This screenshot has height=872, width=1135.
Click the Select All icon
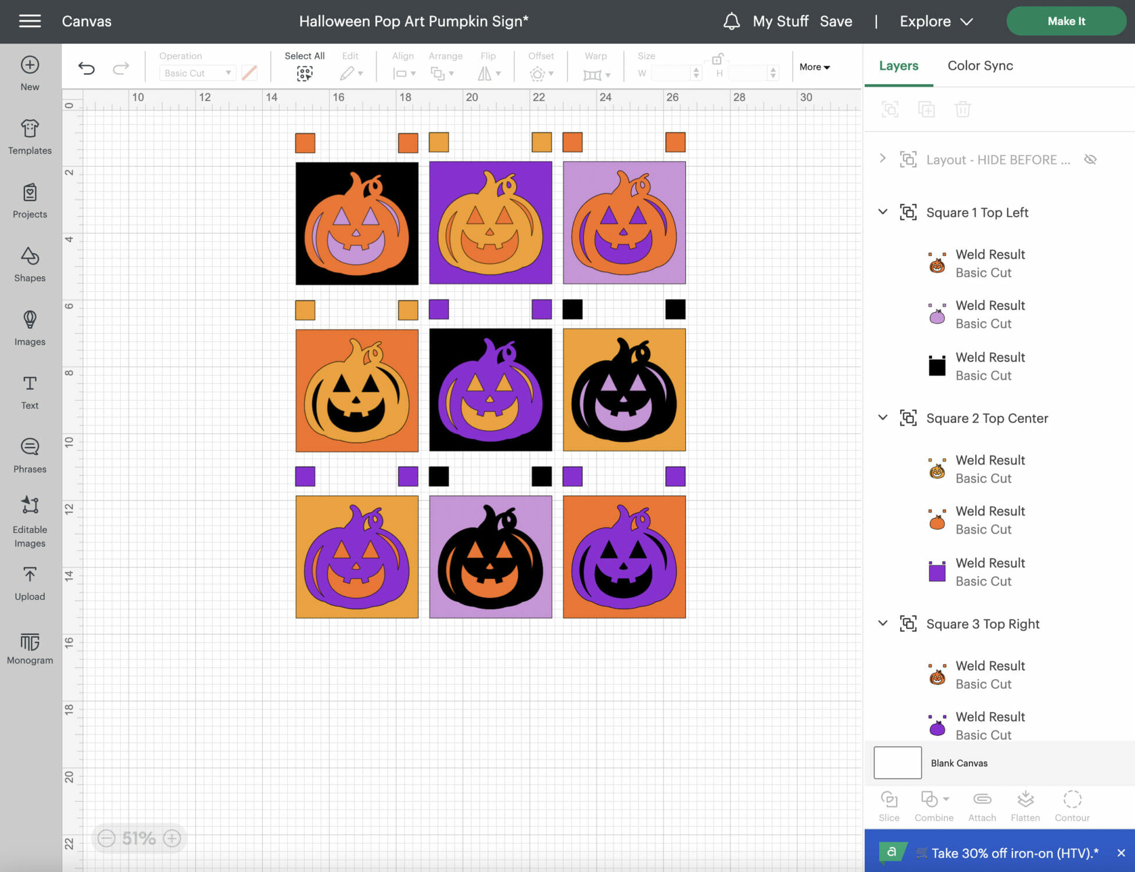coord(305,73)
